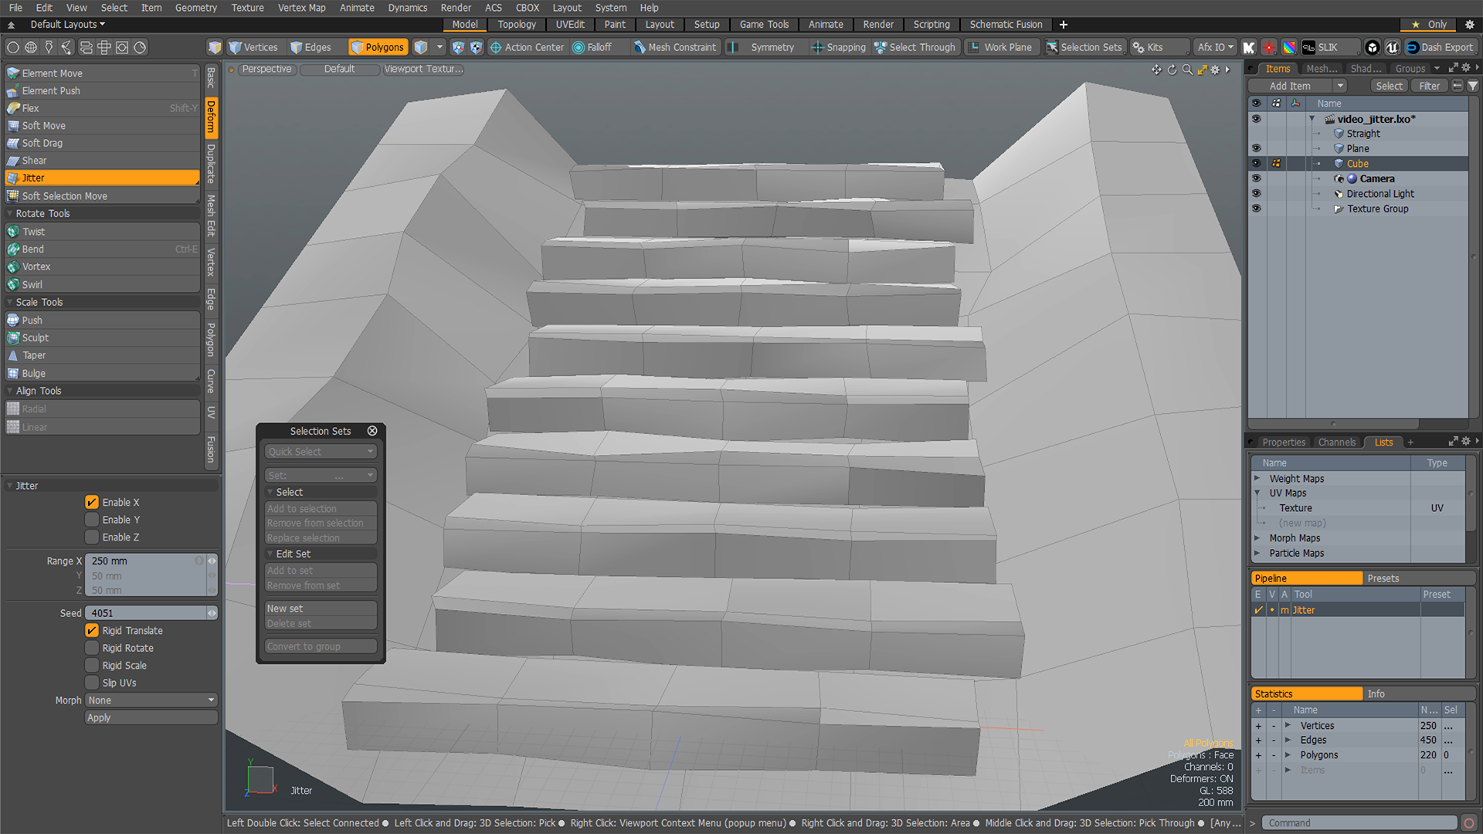Viewport: 1483px width, 834px height.
Task: Select the Action Center icon
Action: (494, 47)
